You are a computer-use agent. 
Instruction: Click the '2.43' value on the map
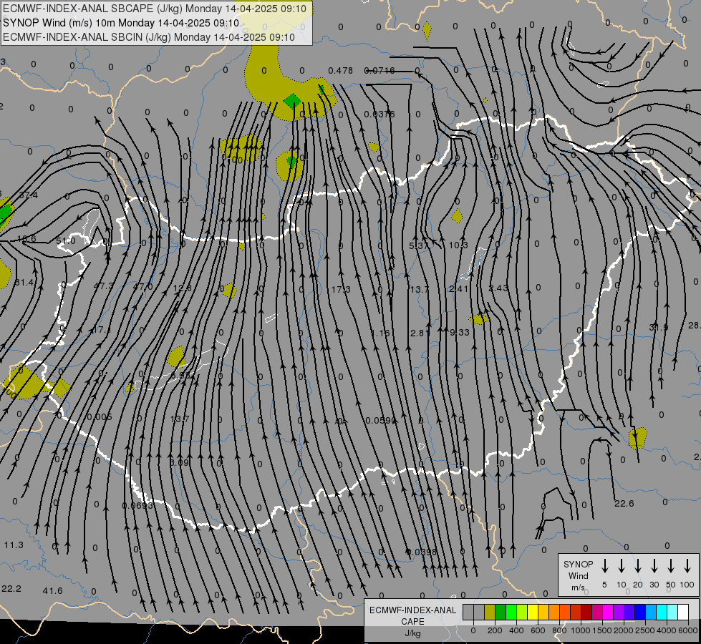coord(498,288)
